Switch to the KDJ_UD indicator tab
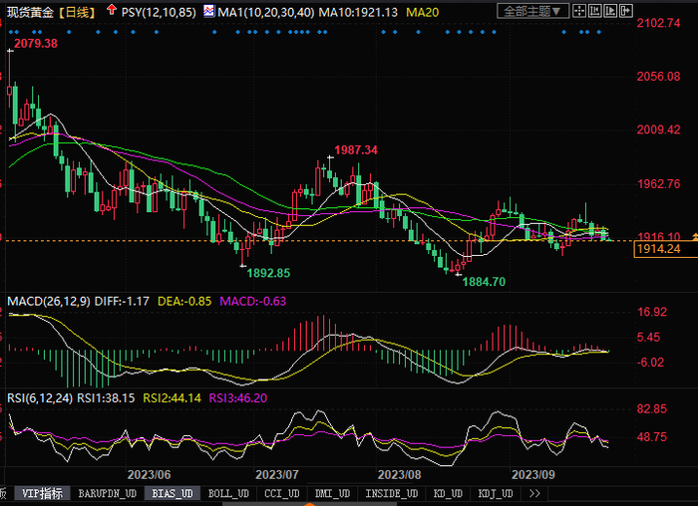This screenshot has height=506, width=698. click(x=495, y=493)
